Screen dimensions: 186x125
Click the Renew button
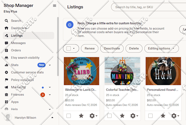click(x=90, y=49)
